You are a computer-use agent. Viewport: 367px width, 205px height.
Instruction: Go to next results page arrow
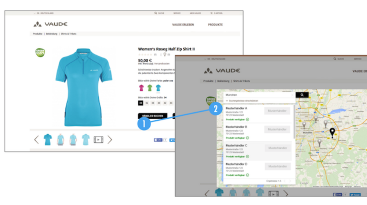pos(290,181)
